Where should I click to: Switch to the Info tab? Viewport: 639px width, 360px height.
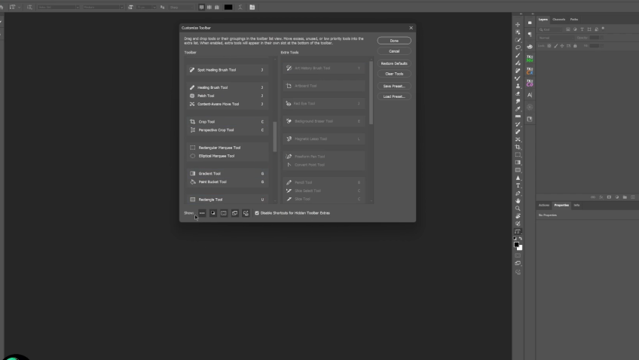pyautogui.click(x=576, y=206)
